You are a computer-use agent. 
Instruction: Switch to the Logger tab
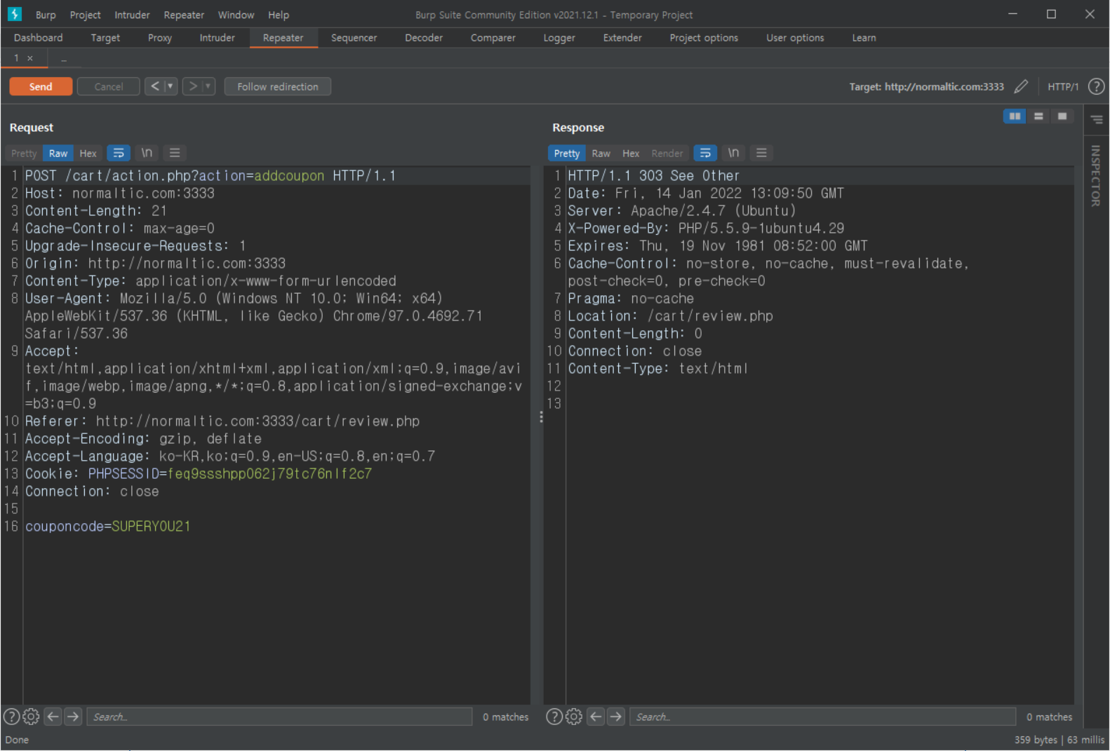pyautogui.click(x=559, y=38)
